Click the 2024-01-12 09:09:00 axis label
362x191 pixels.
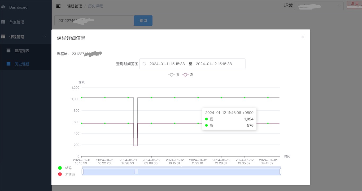[151, 162]
